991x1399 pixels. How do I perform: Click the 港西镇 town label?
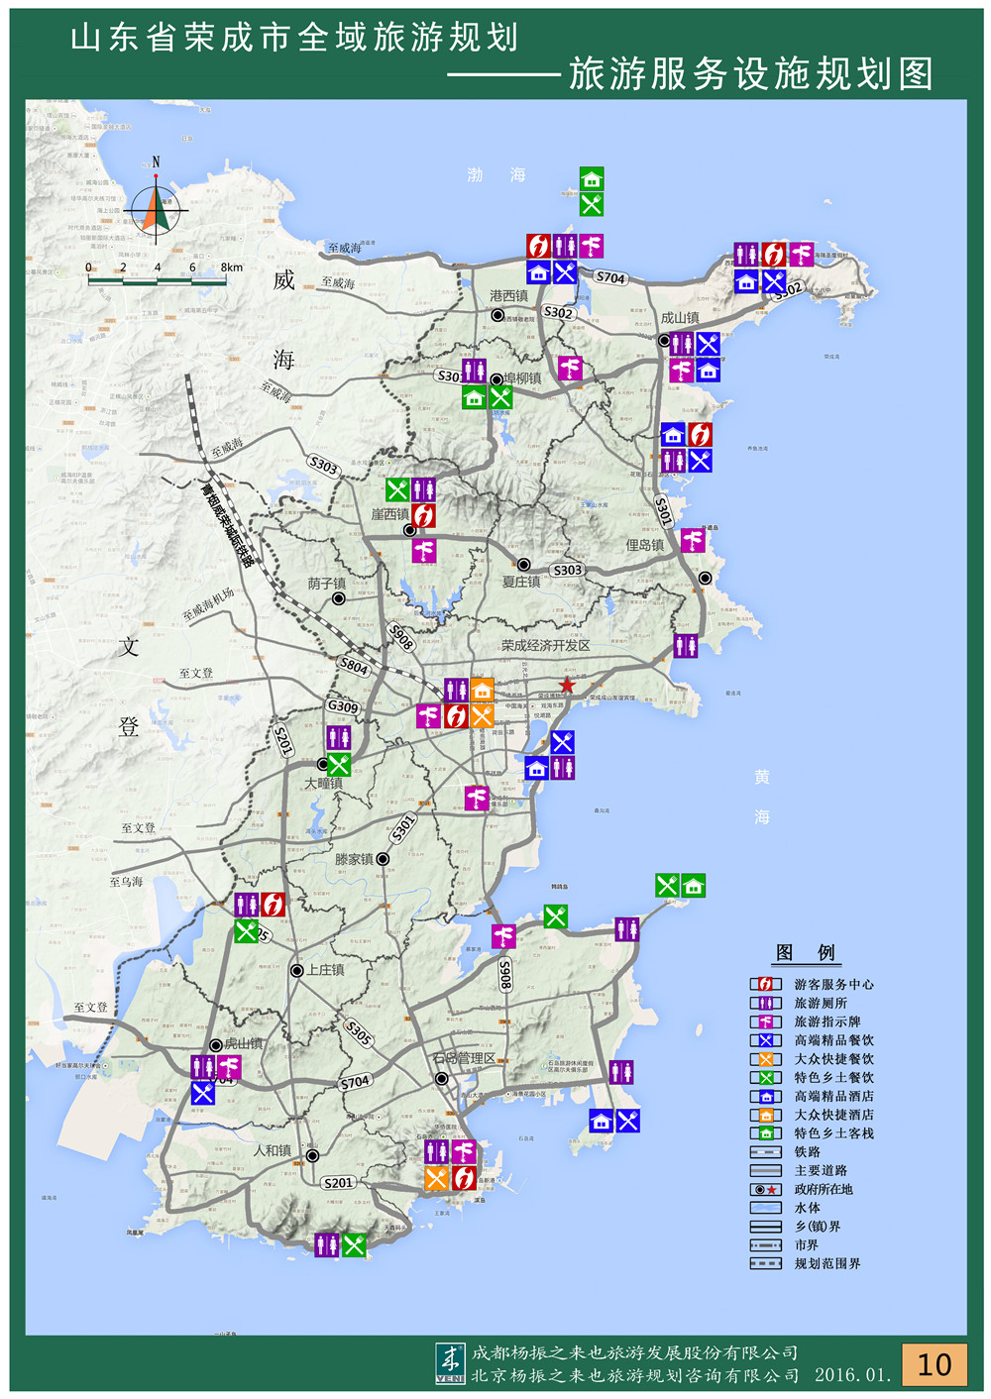[x=508, y=295]
